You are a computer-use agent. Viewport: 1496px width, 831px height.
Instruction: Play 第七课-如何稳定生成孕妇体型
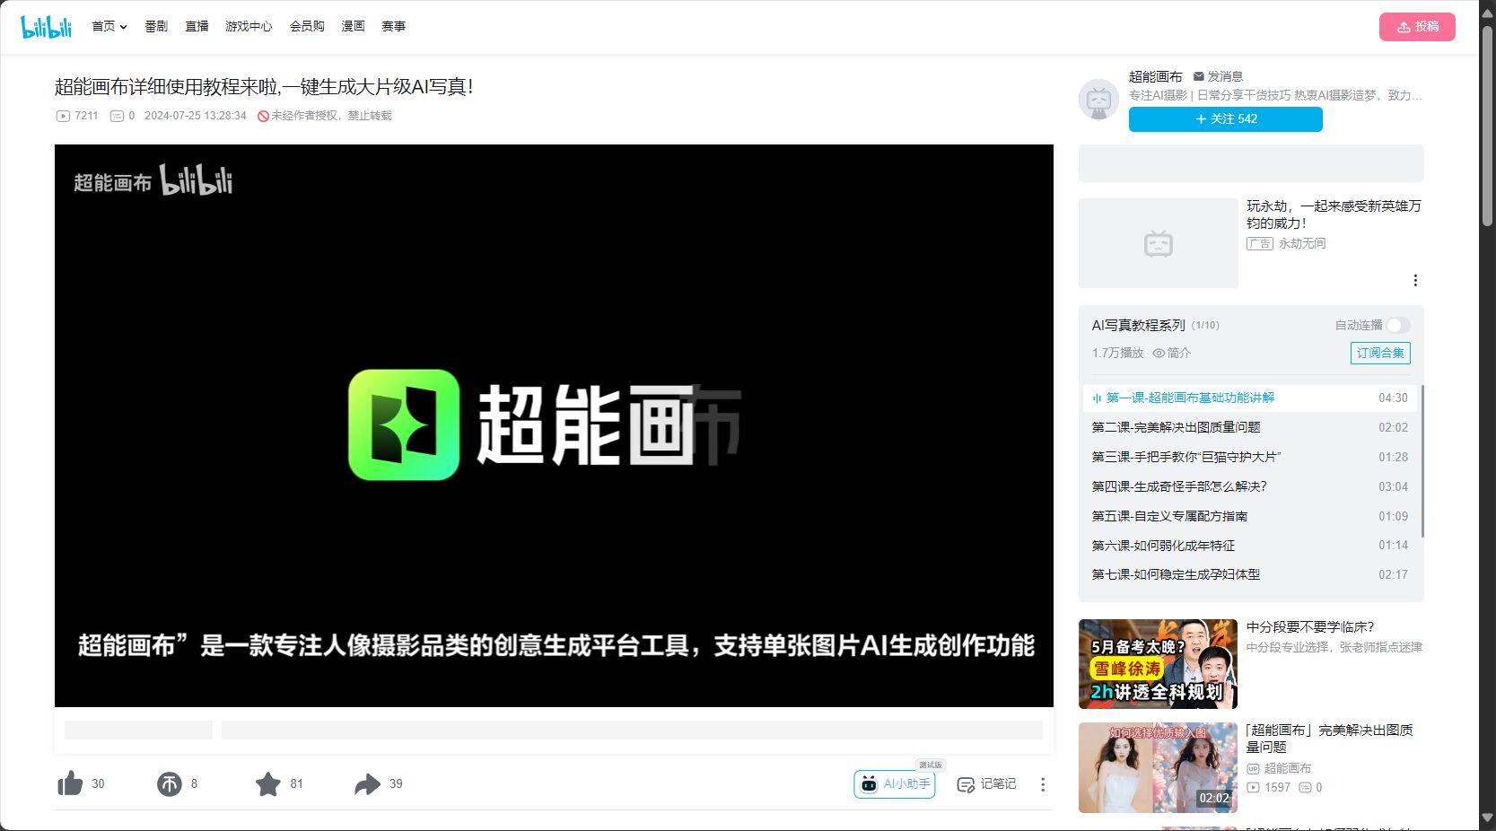pyautogui.click(x=1250, y=574)
